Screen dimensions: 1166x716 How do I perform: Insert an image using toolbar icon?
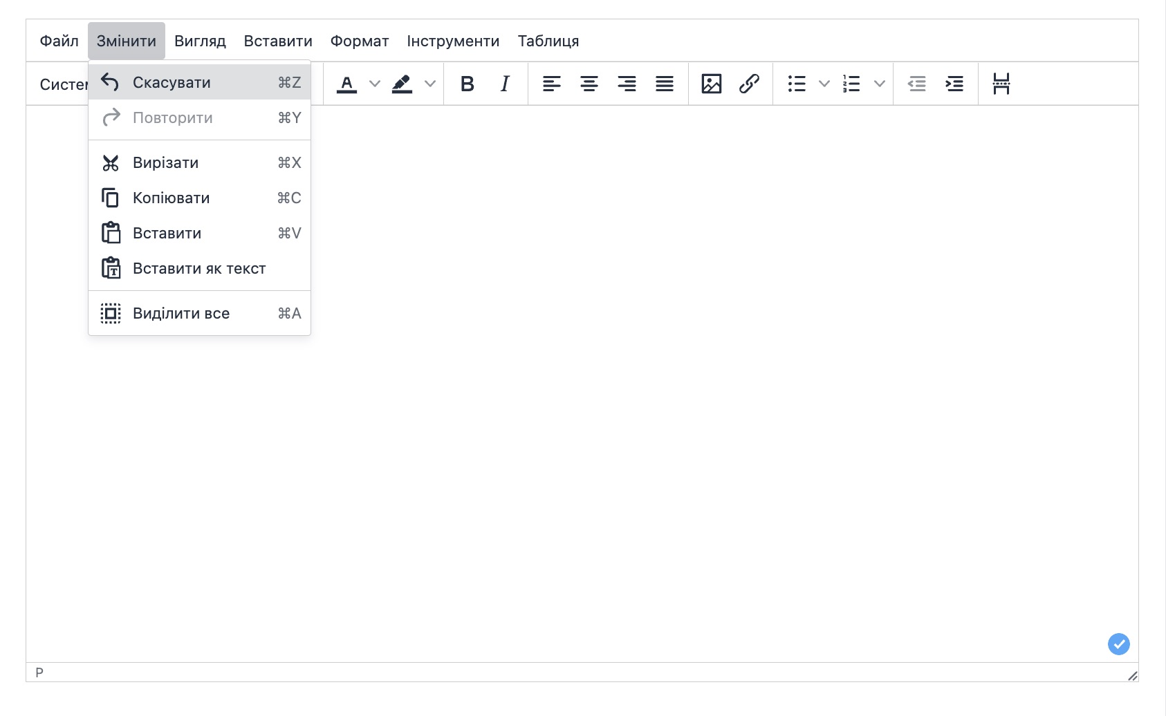point(712,84)
